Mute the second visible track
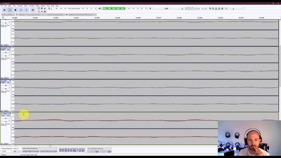Image resolution: width=281 pixels, height=158 pixels. click(3, 50)
